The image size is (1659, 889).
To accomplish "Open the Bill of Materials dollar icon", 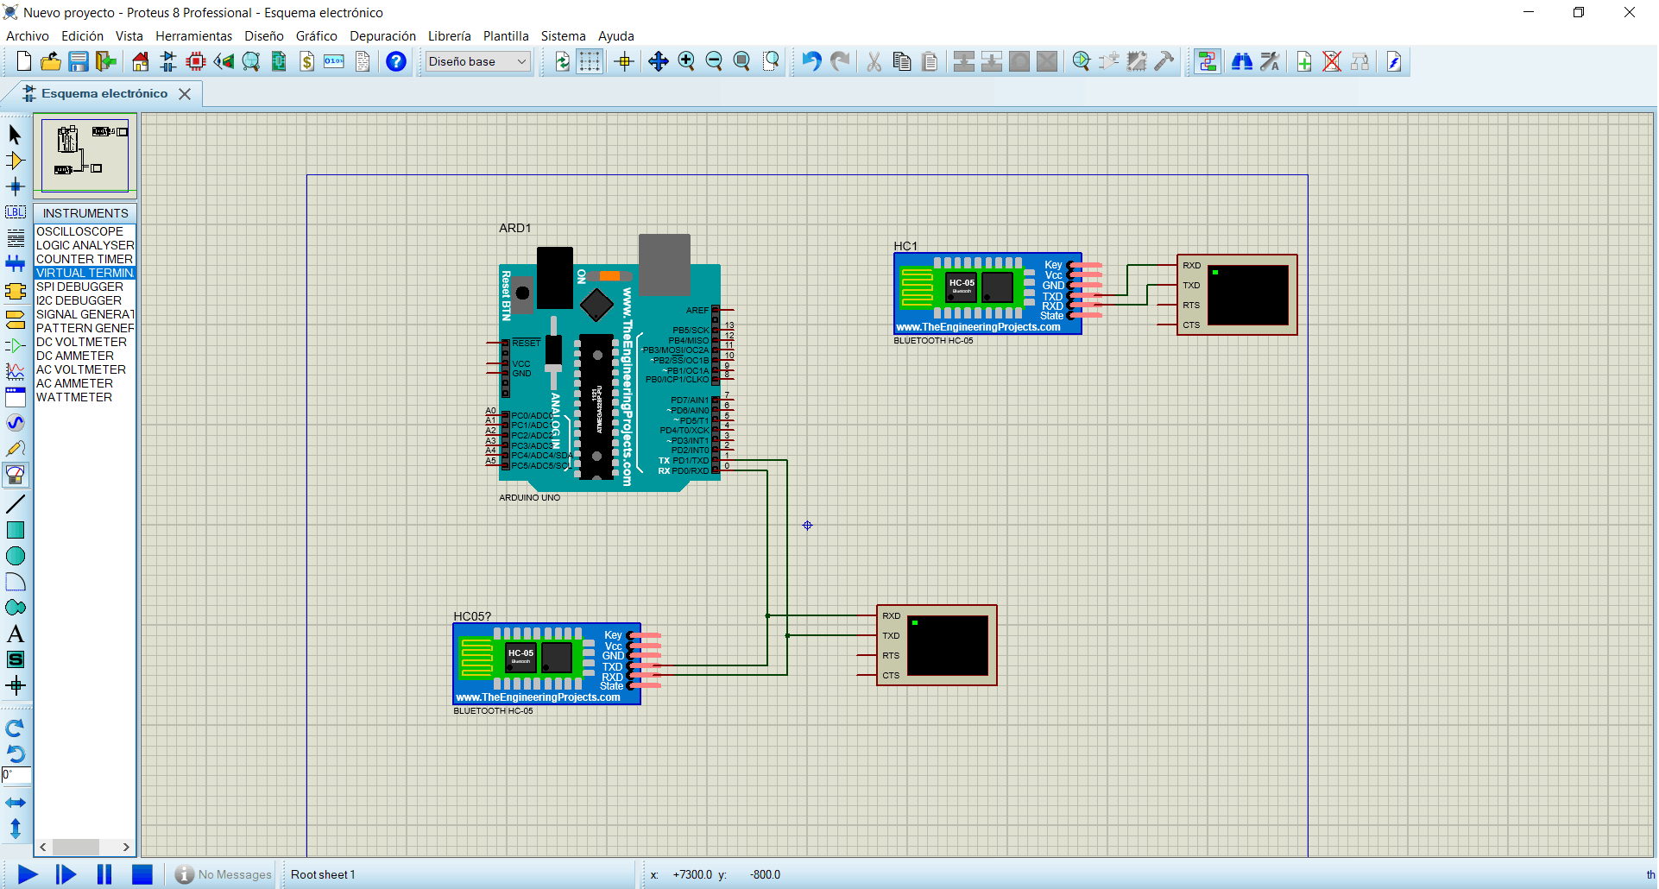I will [x=306, y=61].
